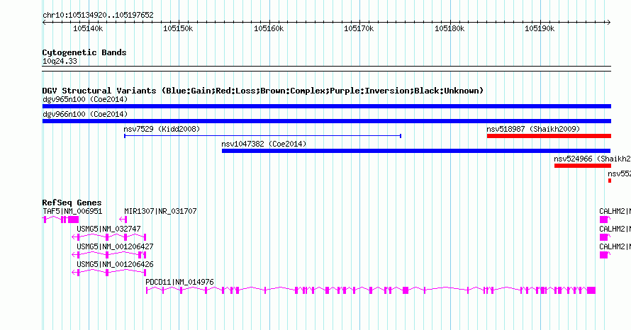Click the 105190k ruler label
The width and height of the screenshot is (631, 330).
click(x=540, y=28)
